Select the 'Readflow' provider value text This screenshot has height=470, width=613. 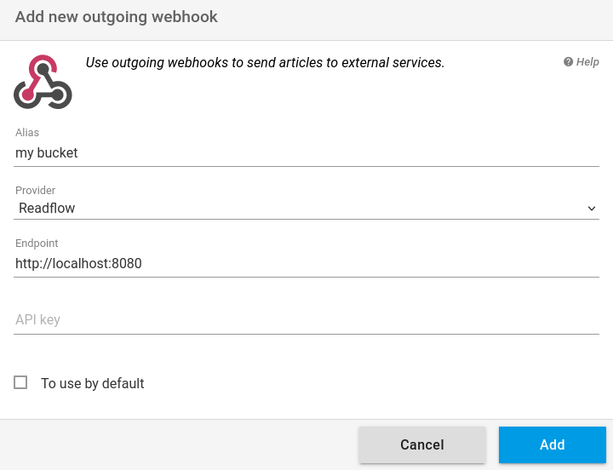pos(47,209)
